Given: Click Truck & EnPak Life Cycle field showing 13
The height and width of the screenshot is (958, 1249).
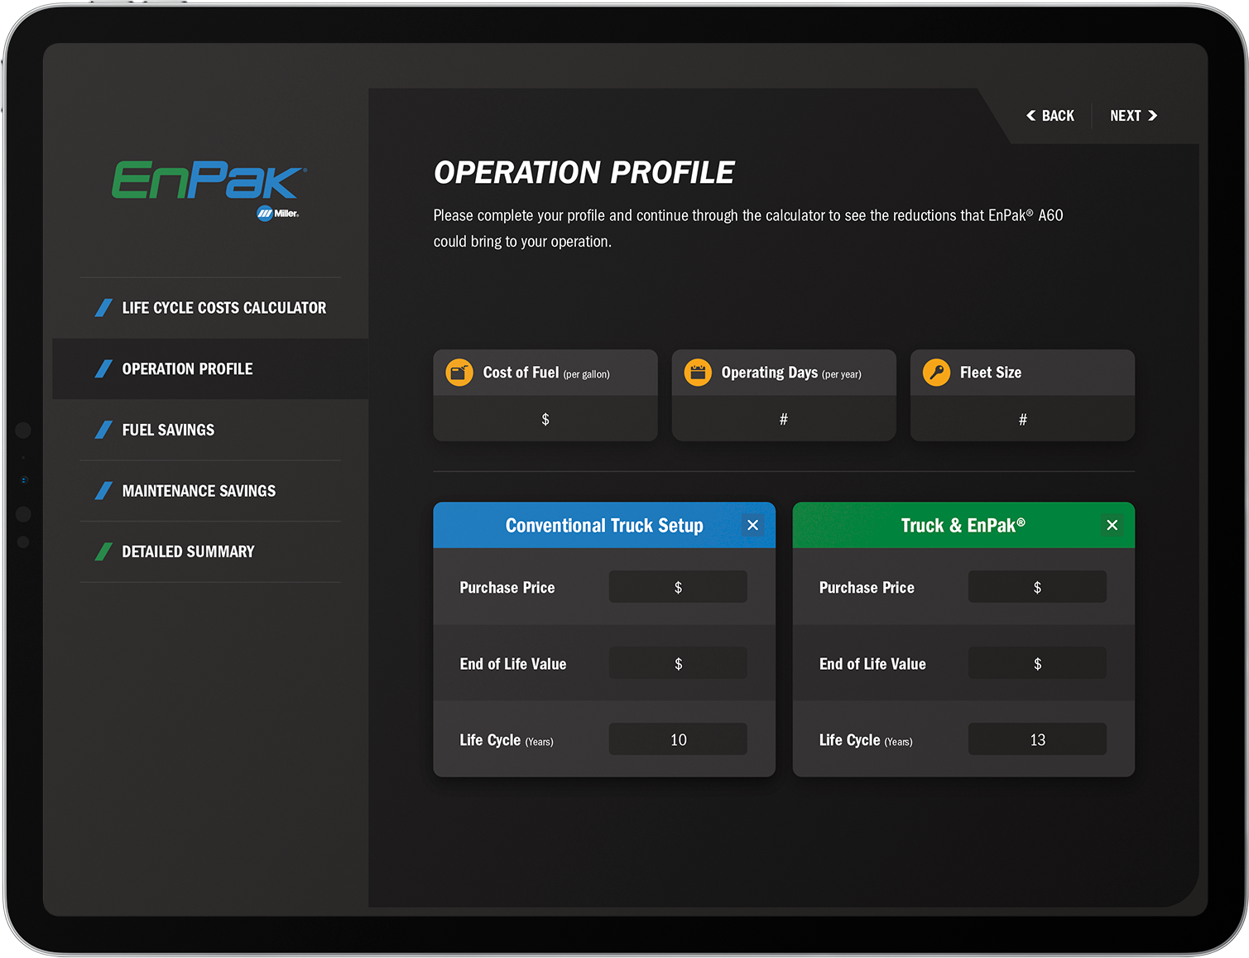Looking at the screenshot, I should [x=1037, y=739].
